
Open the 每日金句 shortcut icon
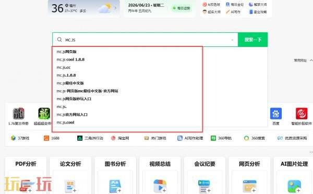coord(228,4)
